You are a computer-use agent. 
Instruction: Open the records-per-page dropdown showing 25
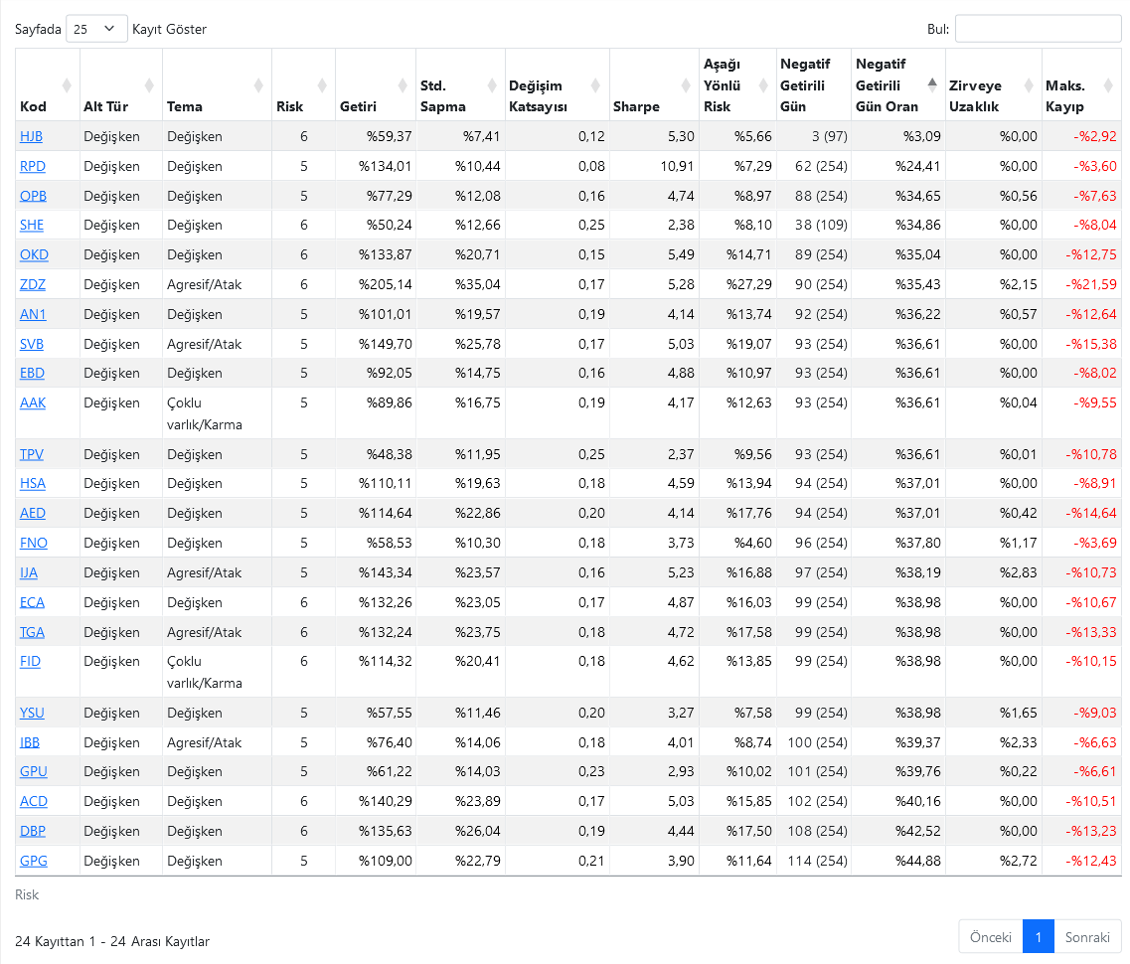point(96,29)
